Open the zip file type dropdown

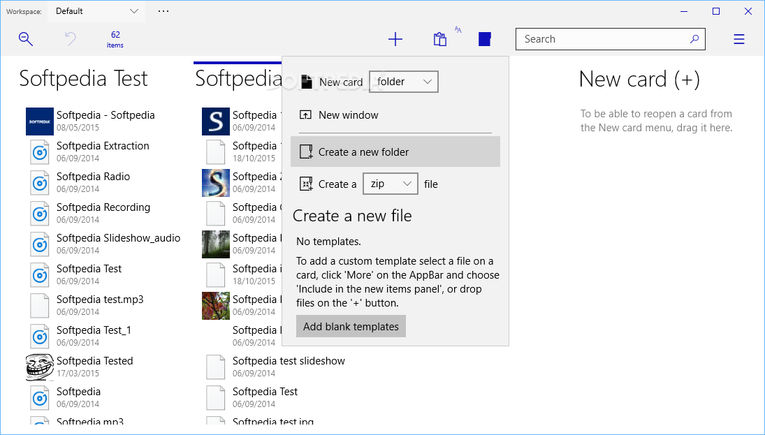(391, 184)
